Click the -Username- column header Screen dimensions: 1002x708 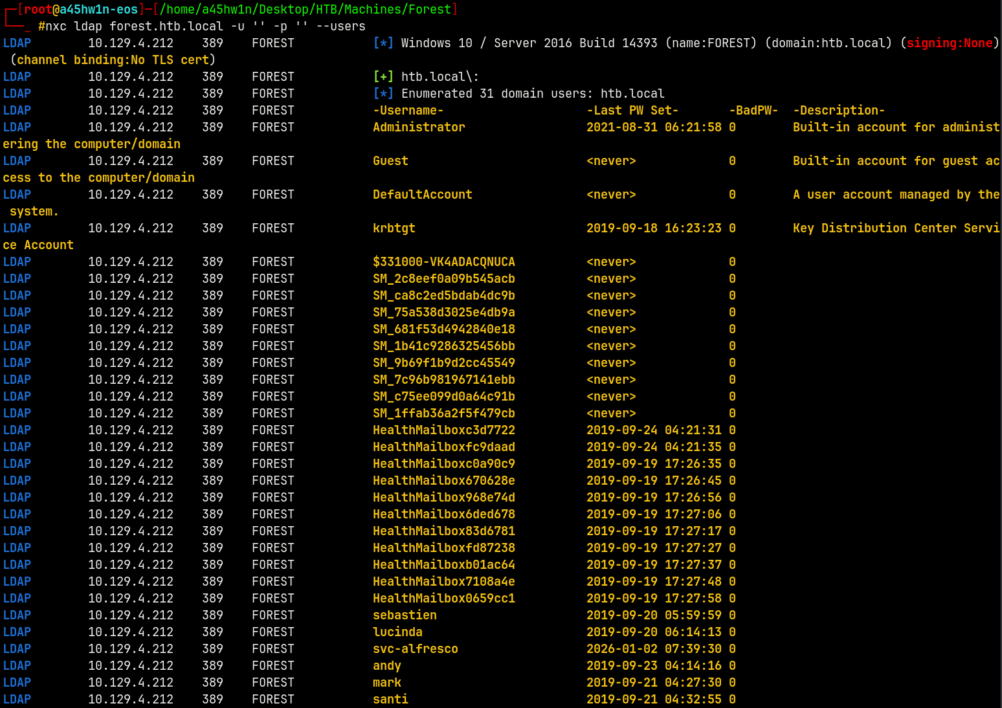(408, 110)
